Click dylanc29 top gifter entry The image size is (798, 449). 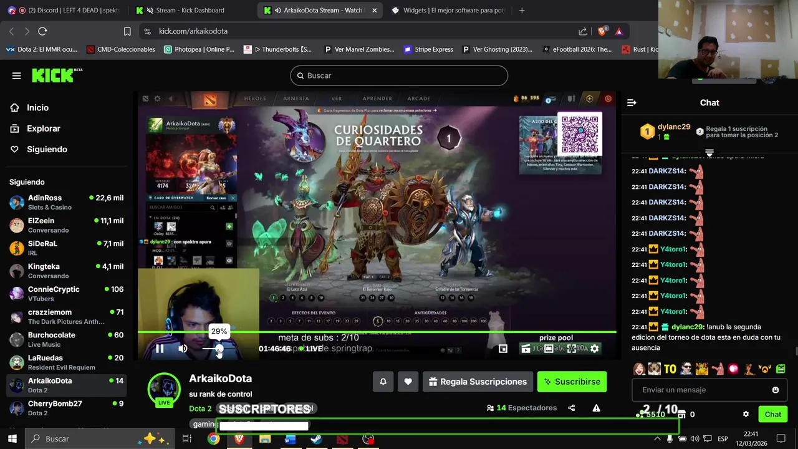coord(666,131)
